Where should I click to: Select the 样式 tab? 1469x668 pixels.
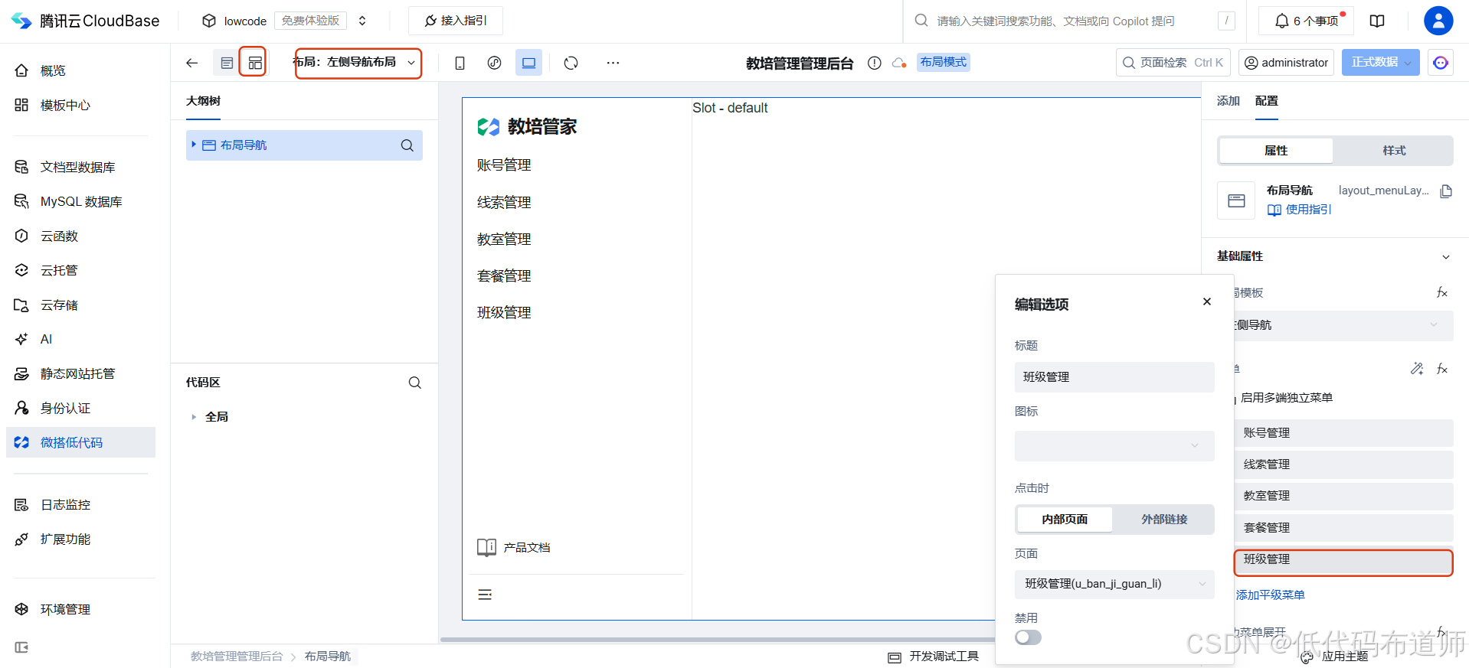click(1394, 151)
